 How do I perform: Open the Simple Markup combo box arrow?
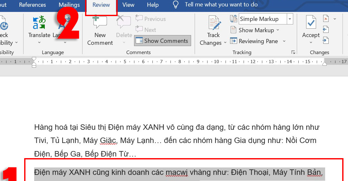[290, 19]
